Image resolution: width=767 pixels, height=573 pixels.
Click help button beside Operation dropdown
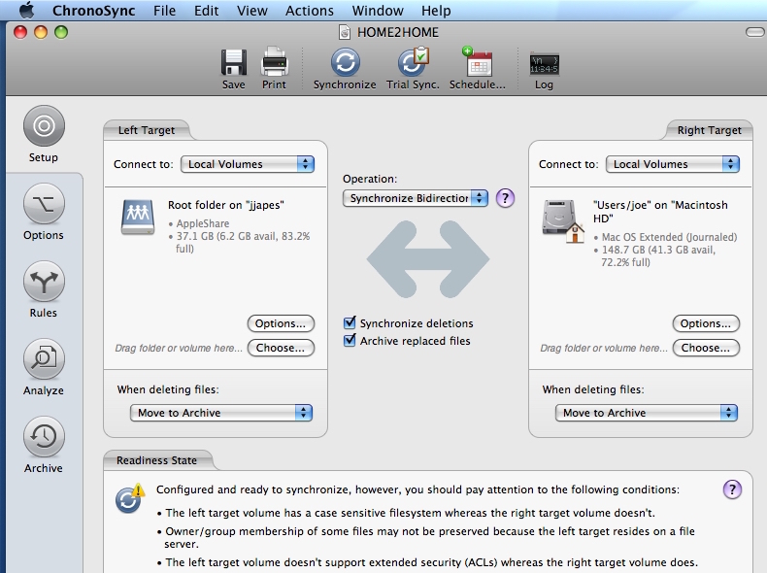505,198
